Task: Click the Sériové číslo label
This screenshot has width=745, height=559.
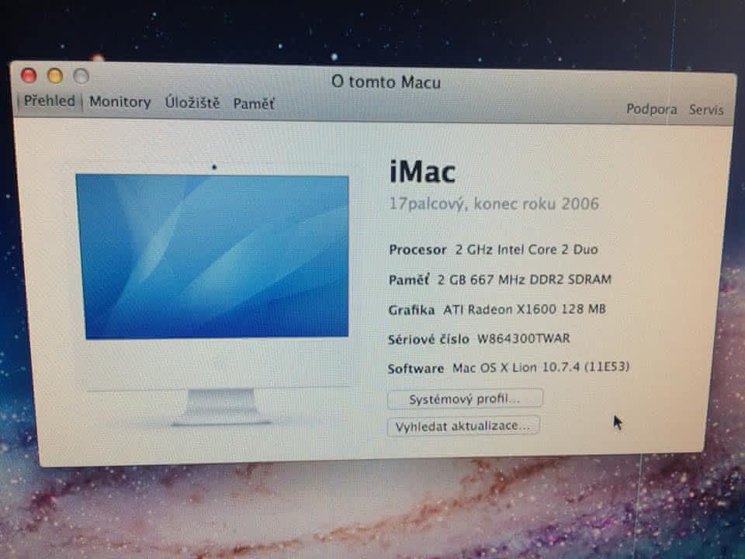Action: point(428,339)
